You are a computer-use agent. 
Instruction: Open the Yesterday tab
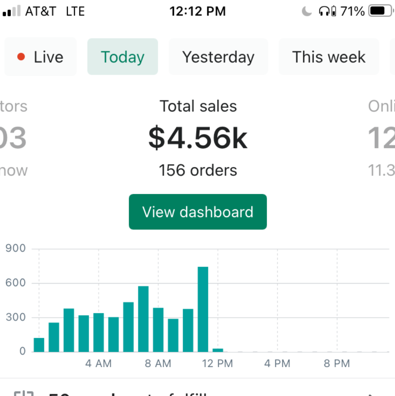(x=218, y=57)
